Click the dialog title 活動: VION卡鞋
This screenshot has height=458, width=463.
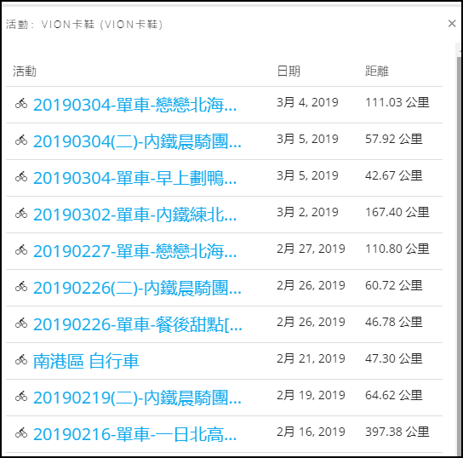(x=84, y=25)
